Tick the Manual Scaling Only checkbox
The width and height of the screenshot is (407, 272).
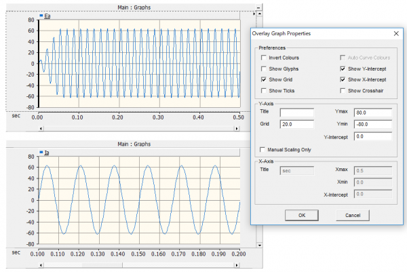[x=264, y=149]
